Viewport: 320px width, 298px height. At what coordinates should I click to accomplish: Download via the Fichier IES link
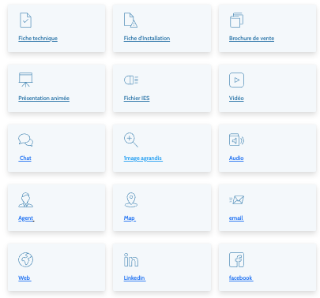(x=137, y=99)
